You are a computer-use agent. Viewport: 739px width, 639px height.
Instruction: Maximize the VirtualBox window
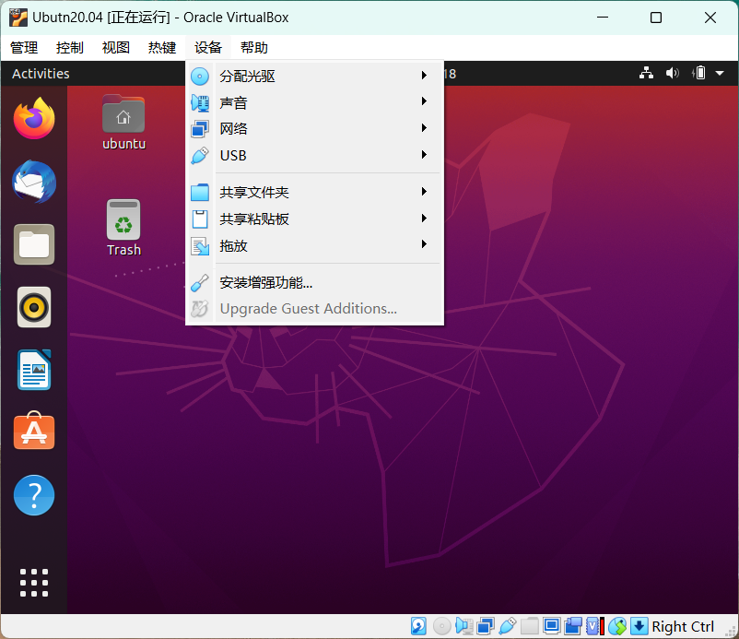pyautogui.click(x=655, y=18)
